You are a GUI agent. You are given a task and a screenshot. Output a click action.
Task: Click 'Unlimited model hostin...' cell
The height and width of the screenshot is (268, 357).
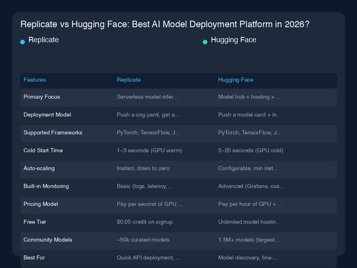point(249,222)
